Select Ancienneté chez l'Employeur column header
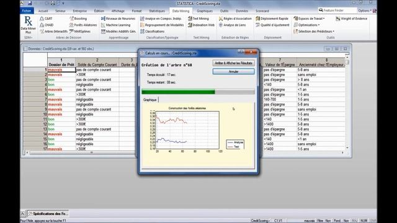 pyautogui.click(x=321, y=63)
